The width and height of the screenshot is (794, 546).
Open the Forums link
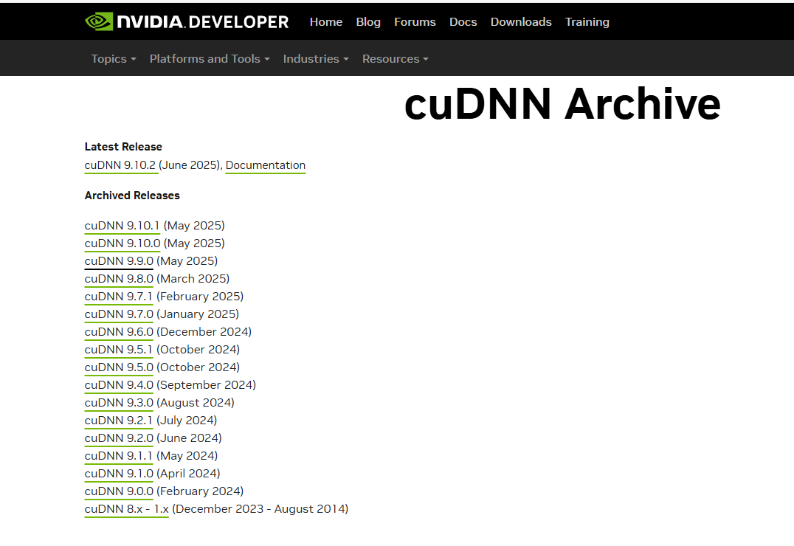click(x=415, y=22)
